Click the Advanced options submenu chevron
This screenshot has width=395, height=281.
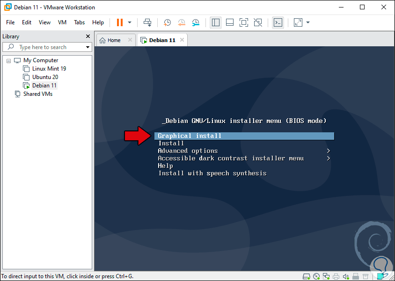click(x=328, y=151)
